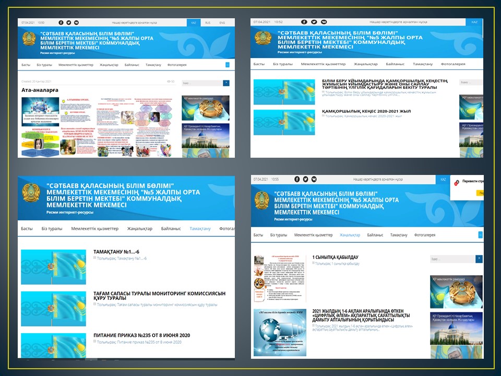This screenshot has height=376, width=501.
Task: Click the low-vision version link in 10:50 screenshot
Action: click(x=134, y=22)
